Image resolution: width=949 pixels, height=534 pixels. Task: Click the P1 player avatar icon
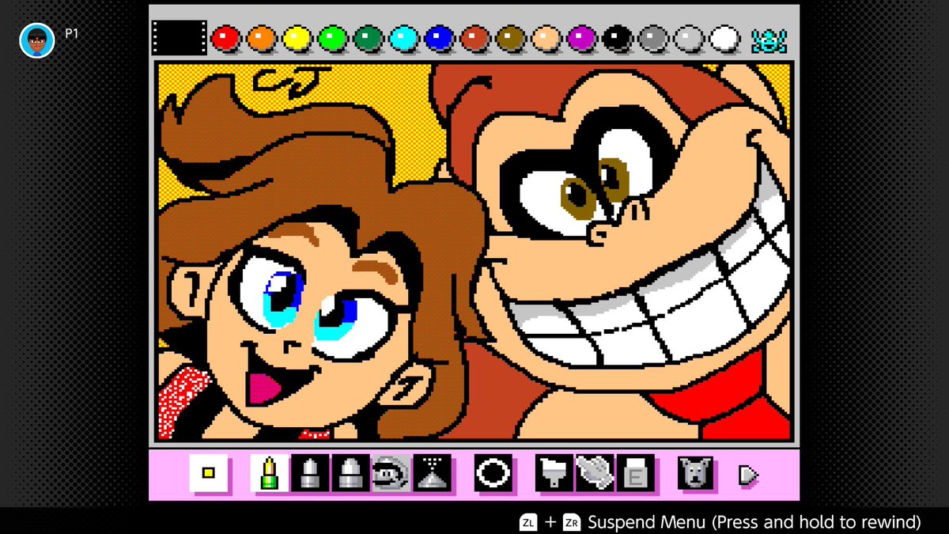click(x=36, y=40)
